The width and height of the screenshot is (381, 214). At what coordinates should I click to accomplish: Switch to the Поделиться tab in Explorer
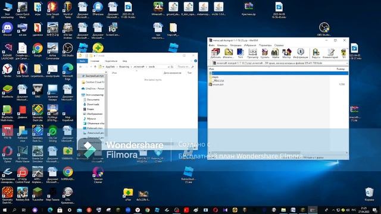(111, 61)
